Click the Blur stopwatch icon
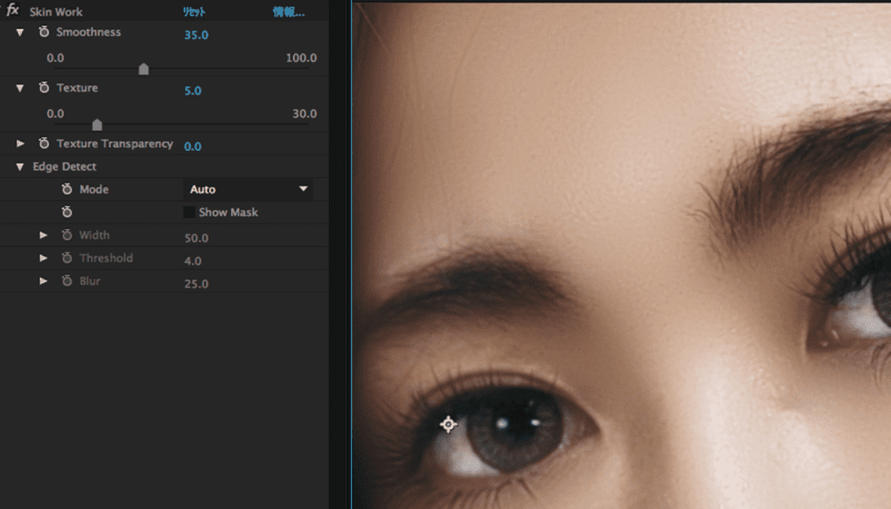 [x=67, y=281]
